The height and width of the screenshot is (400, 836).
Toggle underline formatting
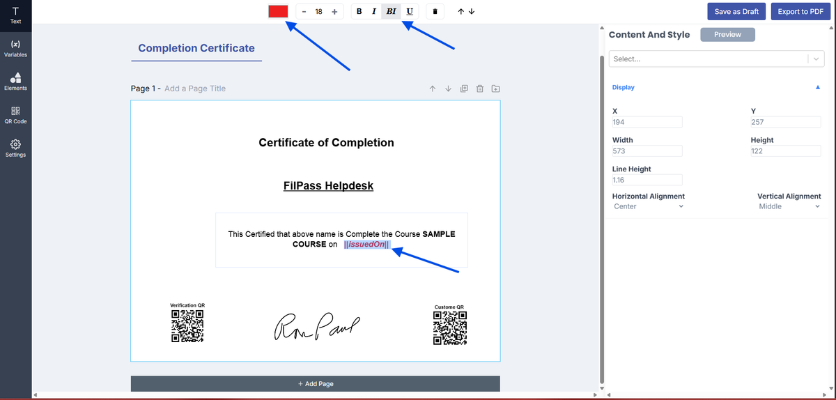[409, 11]
